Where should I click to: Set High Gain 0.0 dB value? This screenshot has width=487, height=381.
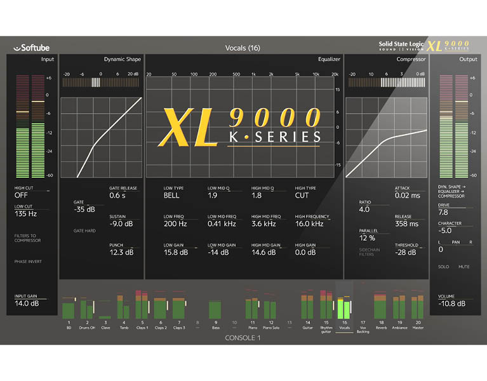pyautogui.click(x=305, y=253)
